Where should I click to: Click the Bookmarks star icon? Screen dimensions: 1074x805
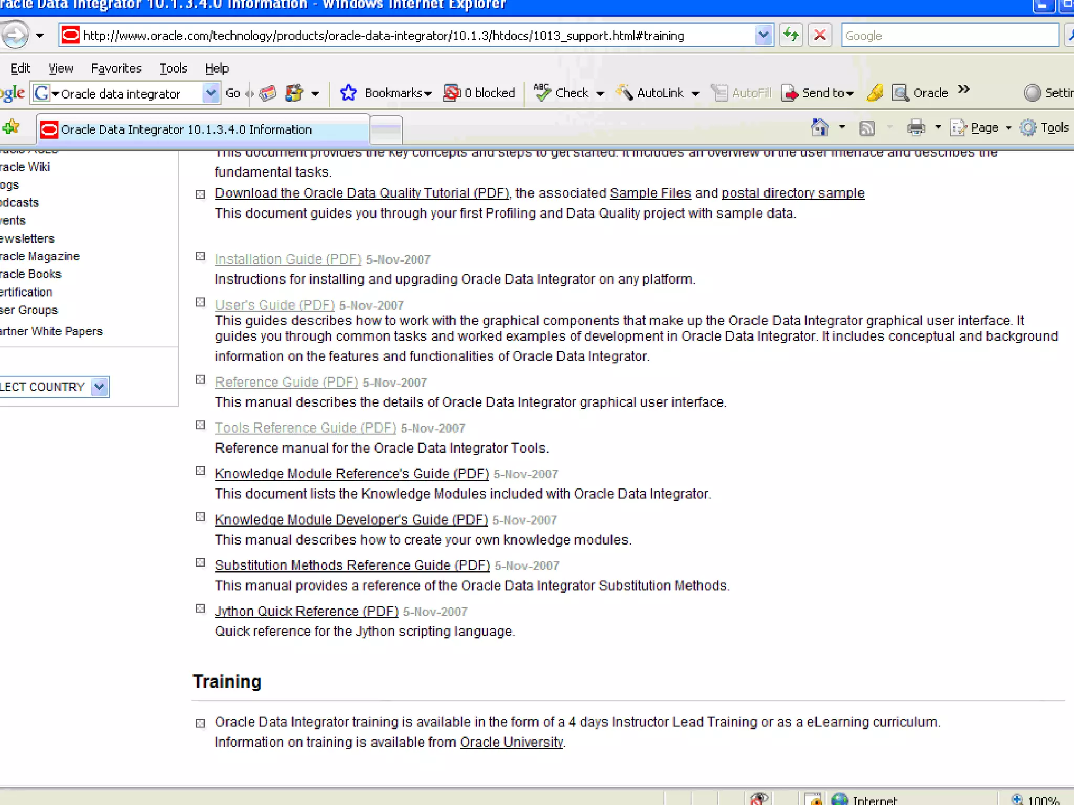tap(348, 93)
